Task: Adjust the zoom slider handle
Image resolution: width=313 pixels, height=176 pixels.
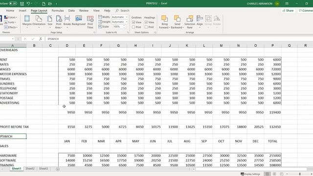Action: click(300, 174)
